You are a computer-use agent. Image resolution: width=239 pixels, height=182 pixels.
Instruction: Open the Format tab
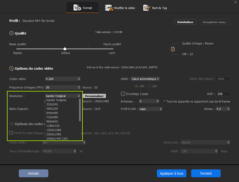pos(83,8)
